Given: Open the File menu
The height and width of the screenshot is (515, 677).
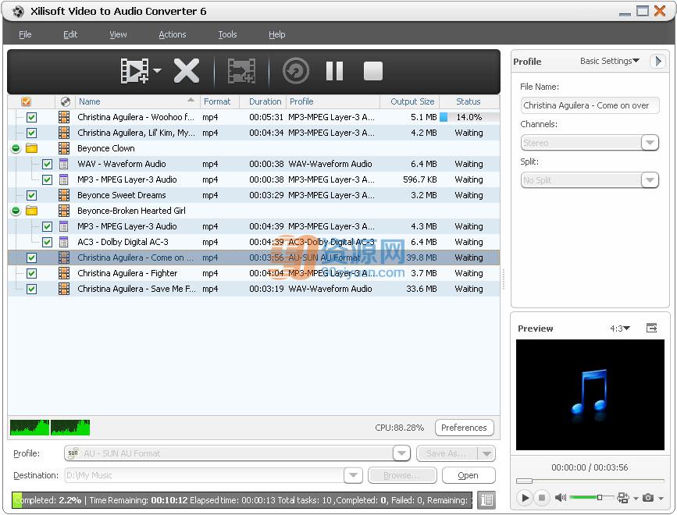Looking at the screenshot, I should [x=25, y=34].
